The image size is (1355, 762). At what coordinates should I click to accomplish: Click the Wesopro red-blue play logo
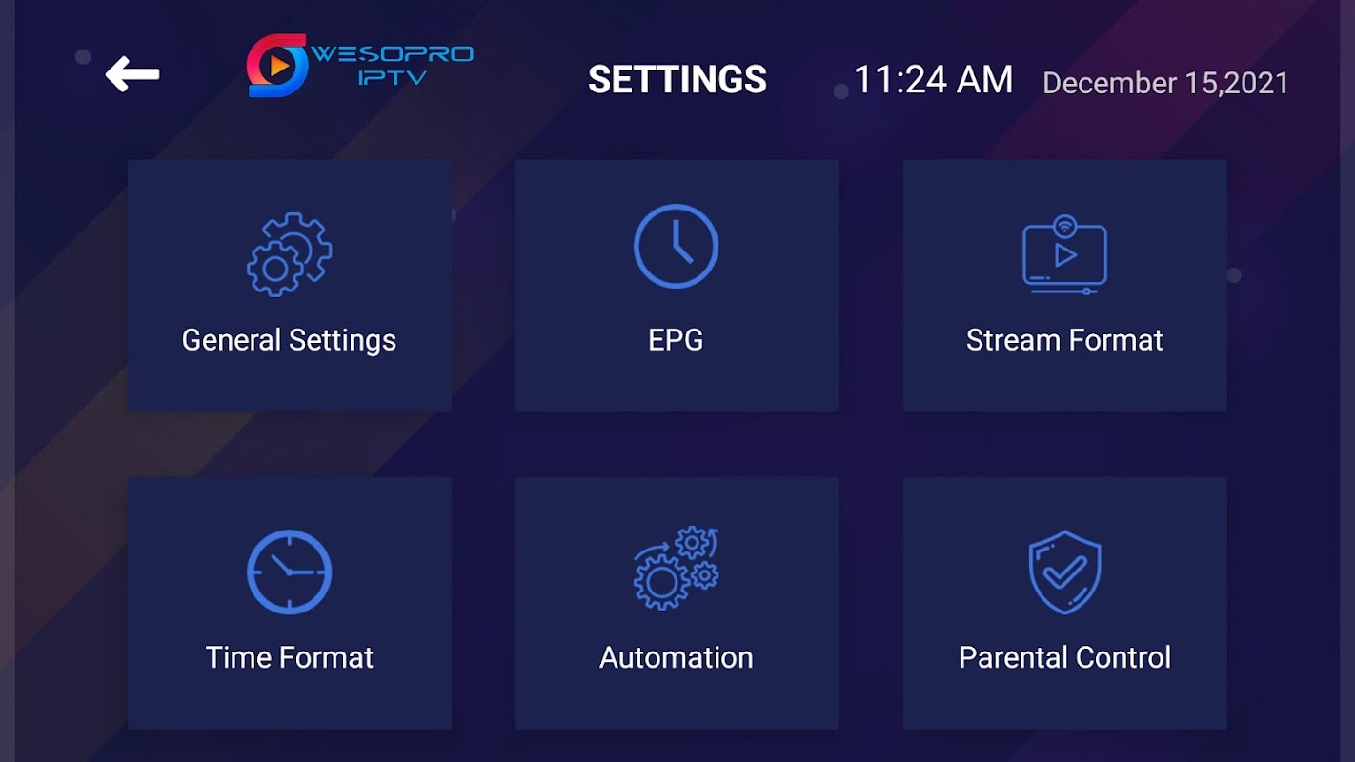(x=277, y=66)
